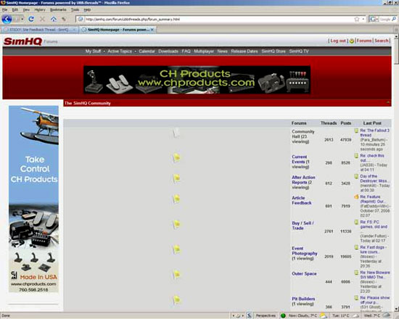Open My Stuff in navigation bar
399x319 pixels.
point(93,51)
